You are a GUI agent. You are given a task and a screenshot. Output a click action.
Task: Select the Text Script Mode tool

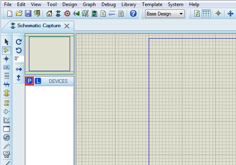pos(7,76)
